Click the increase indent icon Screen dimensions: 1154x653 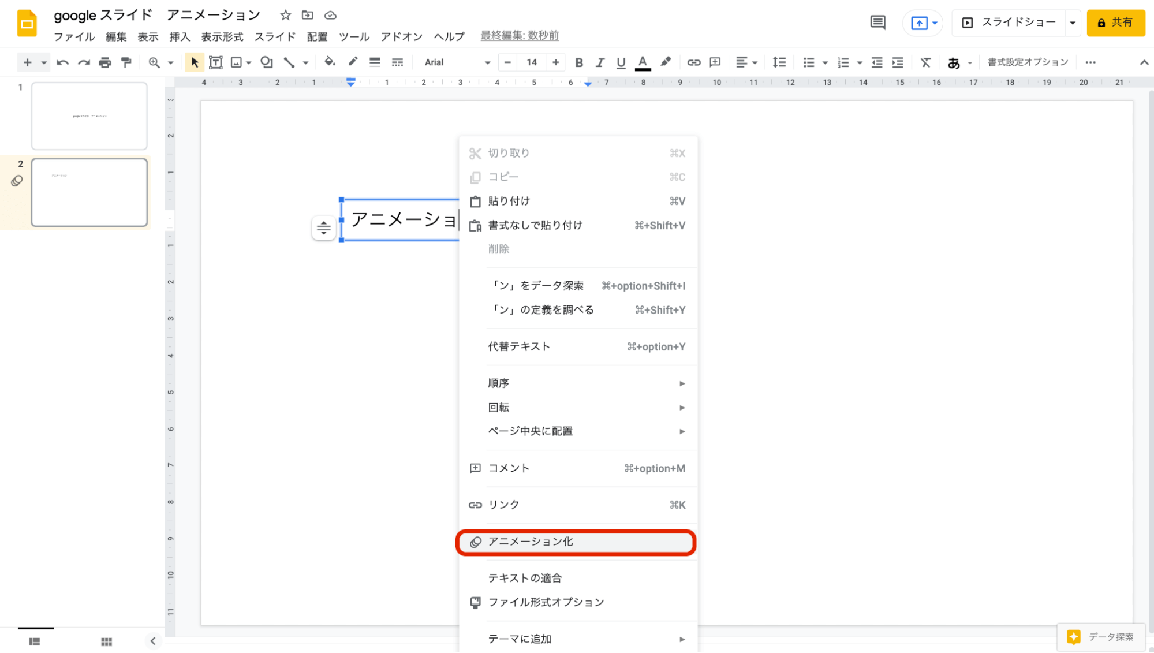898,62
